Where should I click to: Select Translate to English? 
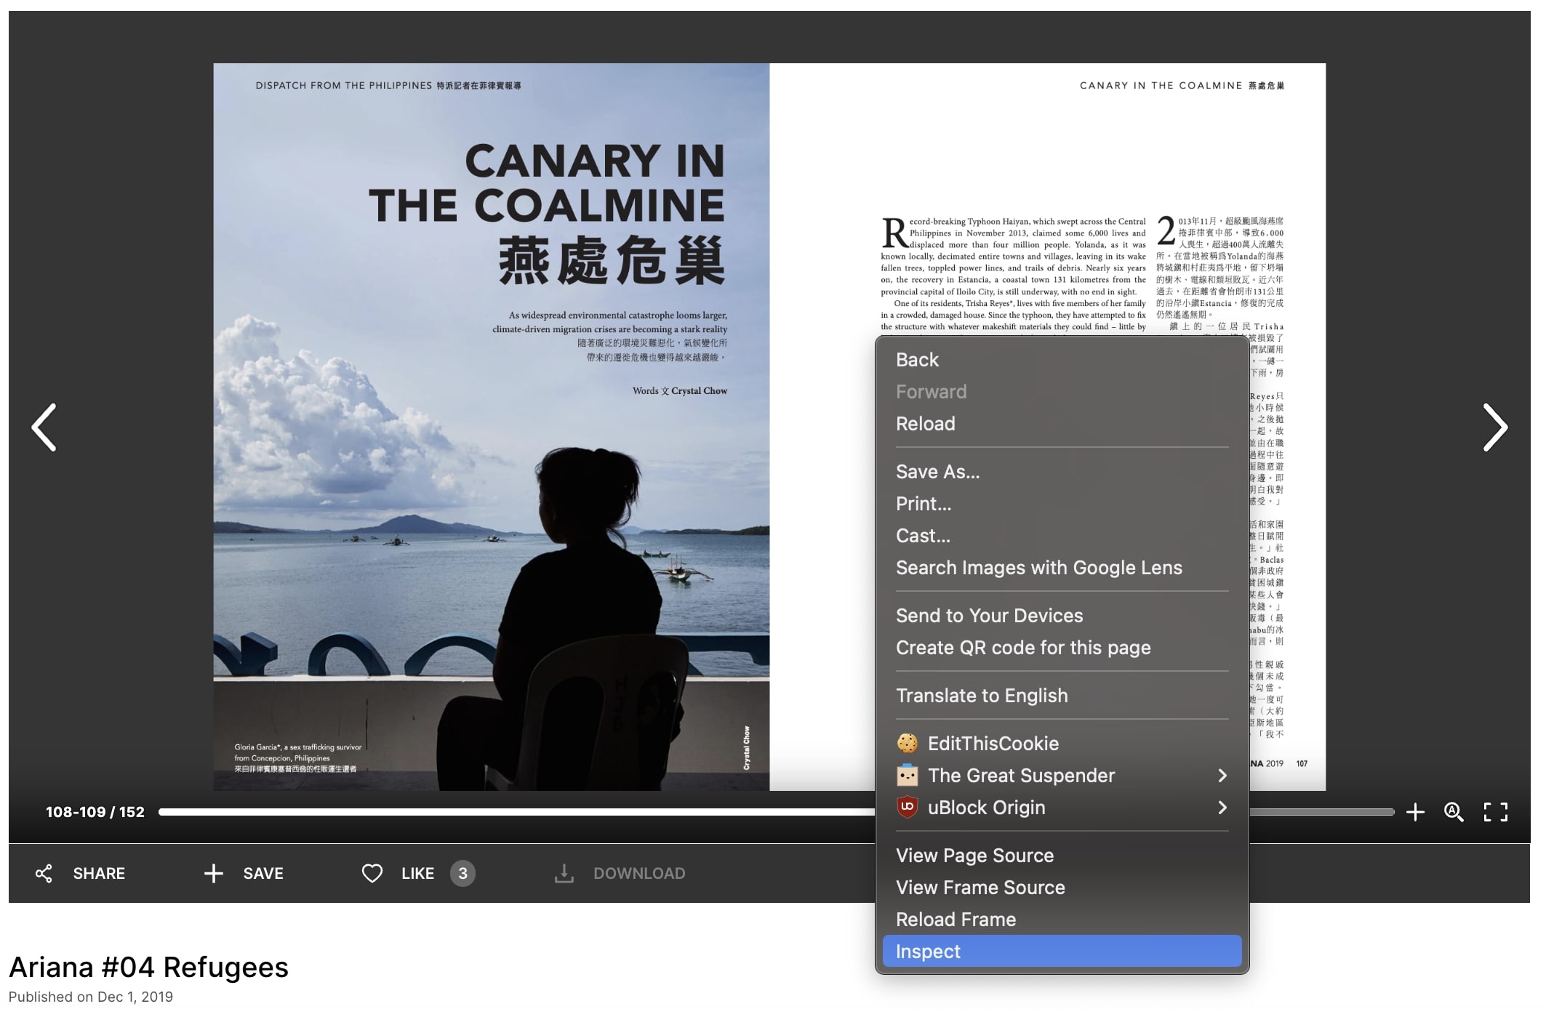[982, 696]
